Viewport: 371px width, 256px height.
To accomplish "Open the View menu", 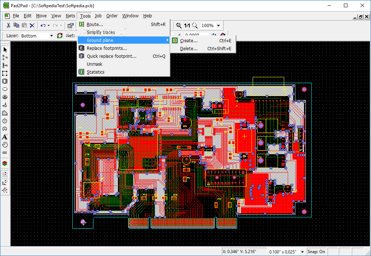I will click(56, 16).
